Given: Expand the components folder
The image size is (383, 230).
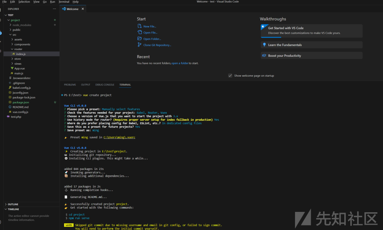Looking at the screenshot, I should pos(12,44).
